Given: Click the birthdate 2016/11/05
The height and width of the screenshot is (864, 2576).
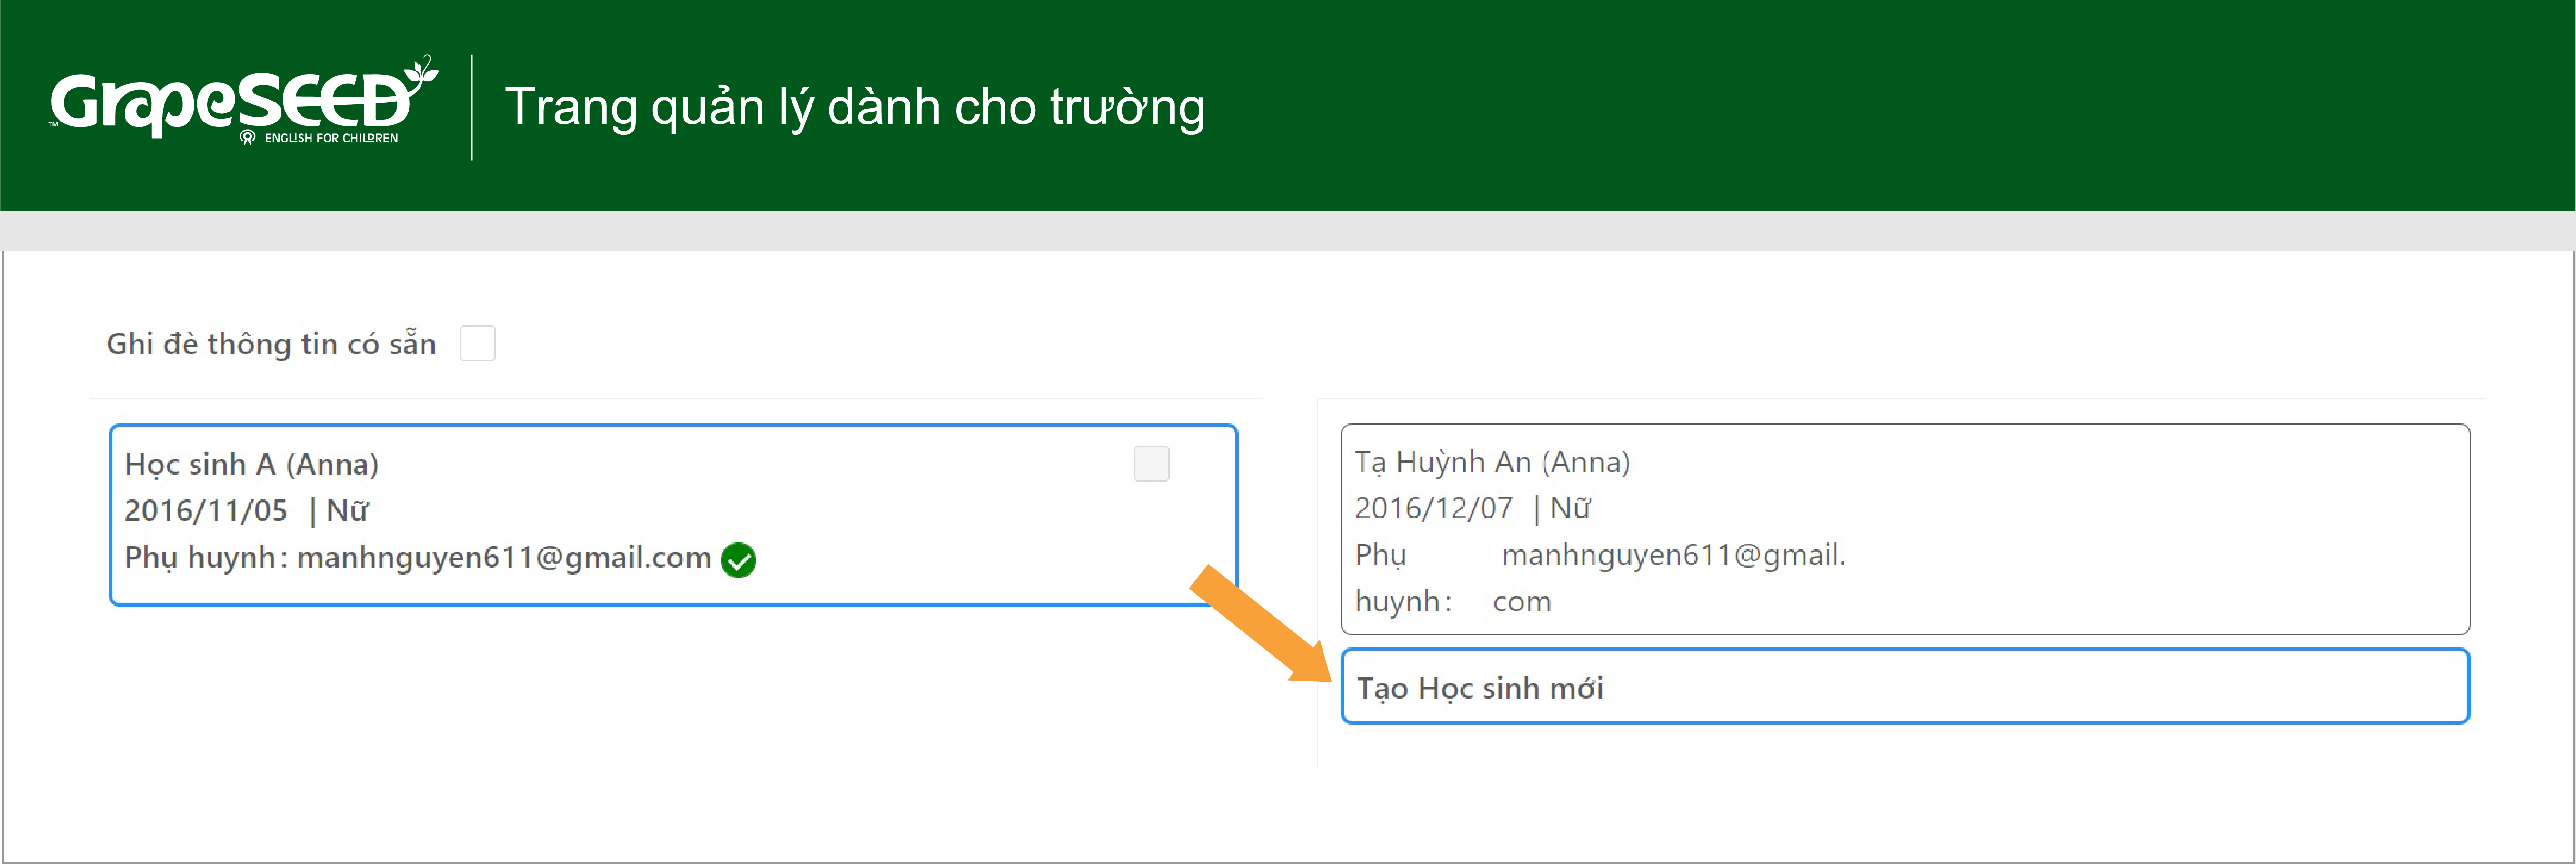Looking at the screenshot, I should [x=206, y=510].
